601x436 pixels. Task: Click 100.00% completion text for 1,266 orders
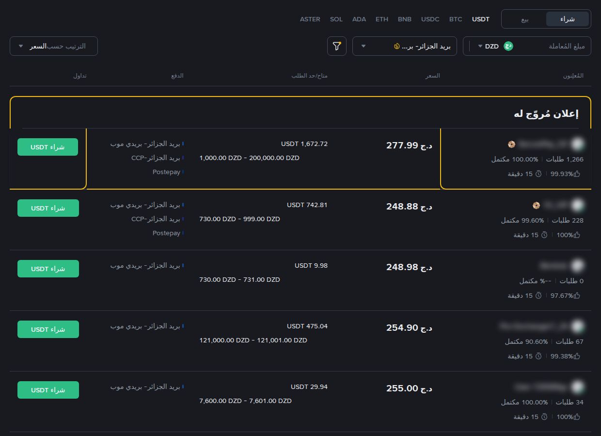[515, 160]
